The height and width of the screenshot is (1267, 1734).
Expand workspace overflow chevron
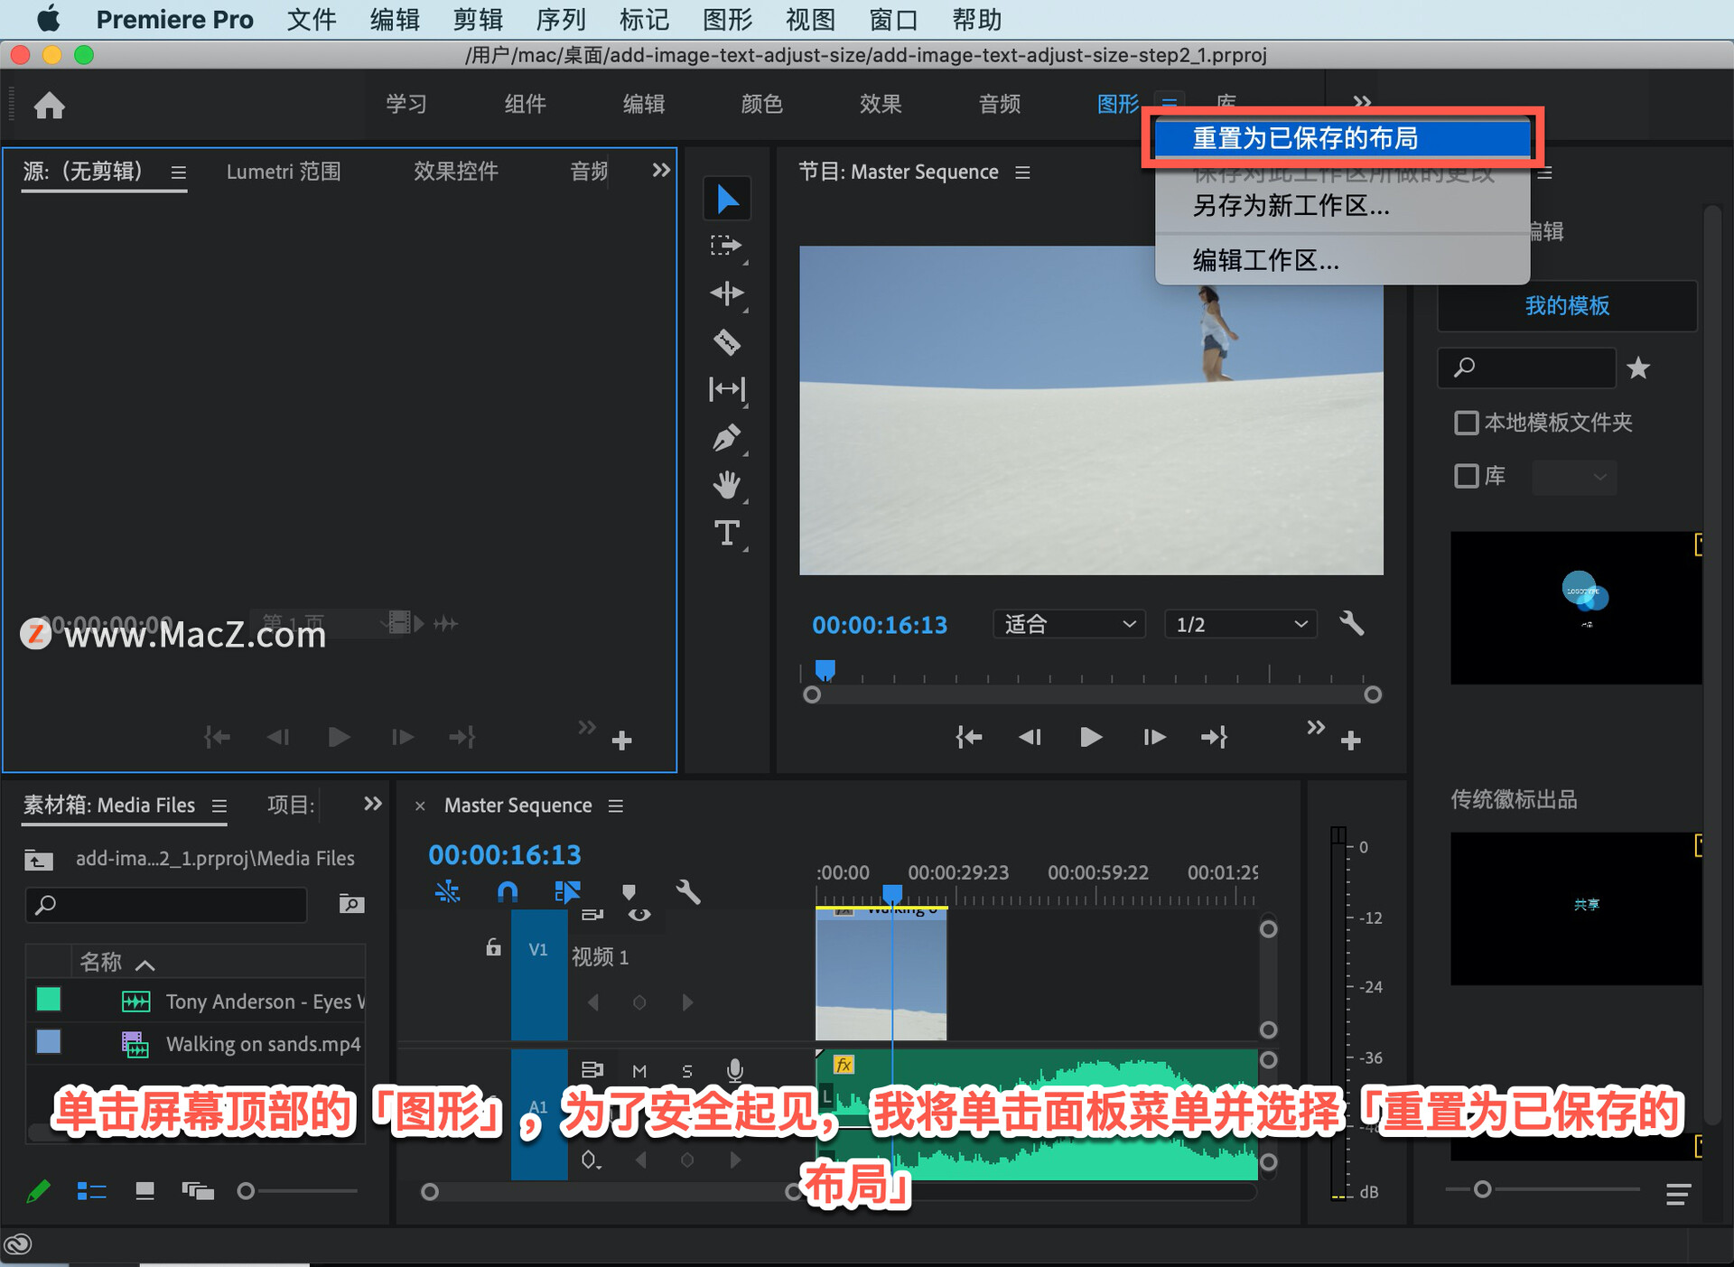[x=1362, y=102]
